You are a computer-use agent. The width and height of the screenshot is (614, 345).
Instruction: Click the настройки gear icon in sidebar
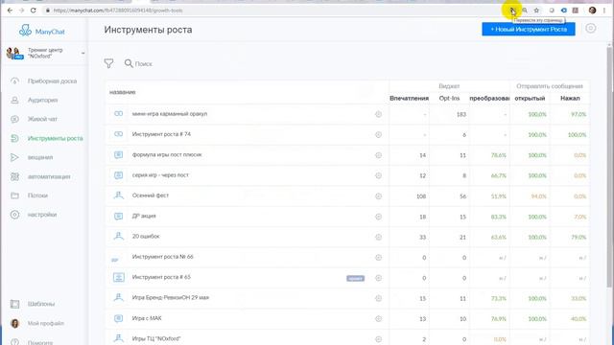pyautogui.click(x=14, y=215)
